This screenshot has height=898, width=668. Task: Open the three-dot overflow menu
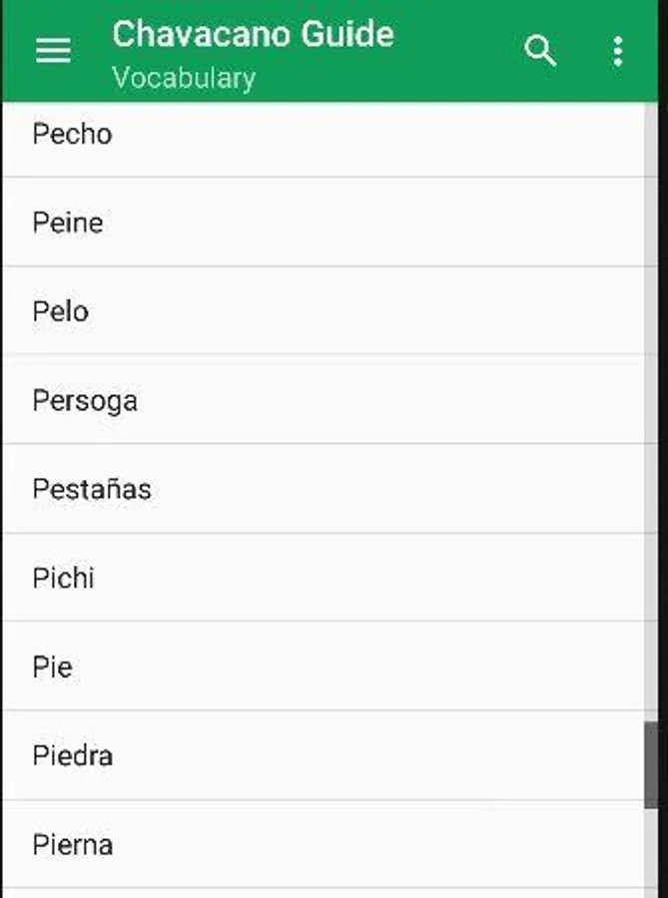(x=618, y=51)
